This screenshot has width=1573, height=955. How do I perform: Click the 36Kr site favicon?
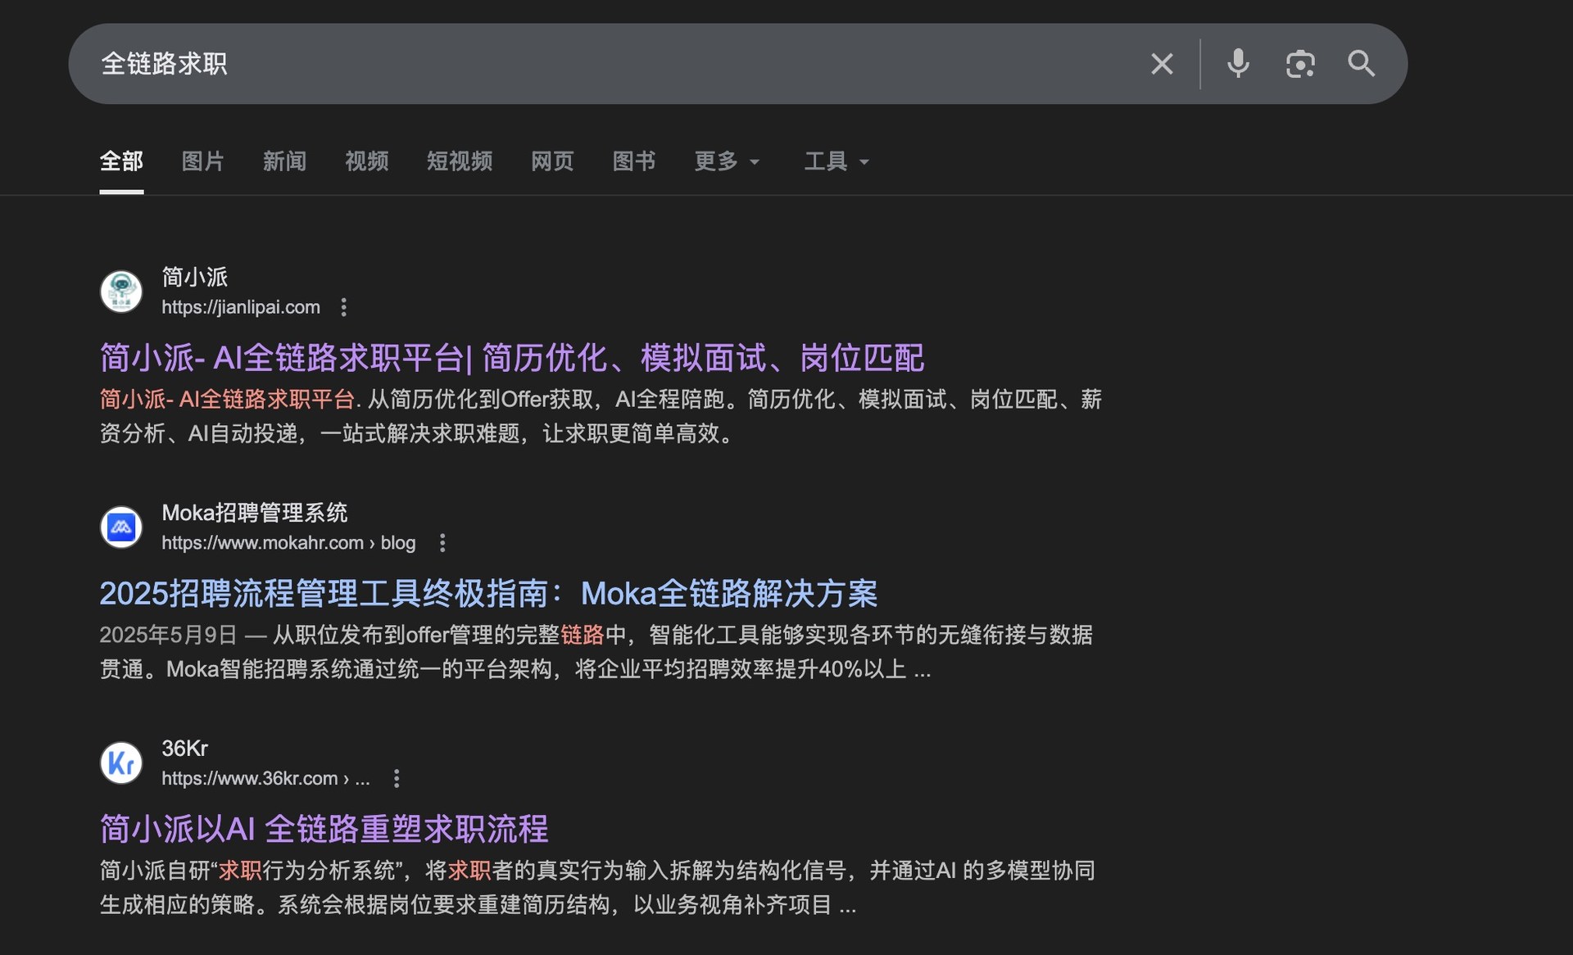(x=121, y=763)
